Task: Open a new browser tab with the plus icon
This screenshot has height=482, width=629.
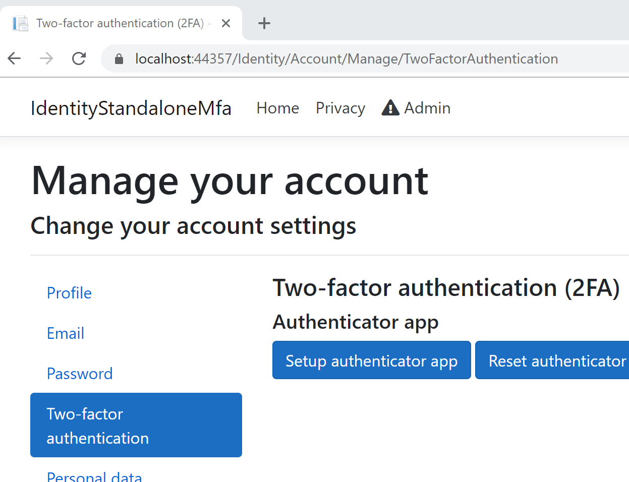Action: [264, 23]
